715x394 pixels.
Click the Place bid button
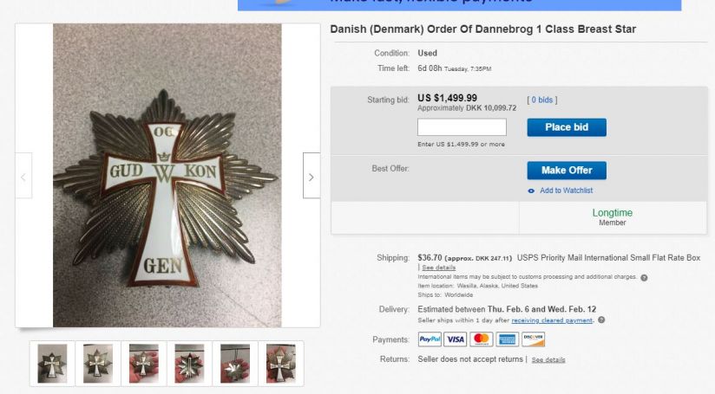567,127
